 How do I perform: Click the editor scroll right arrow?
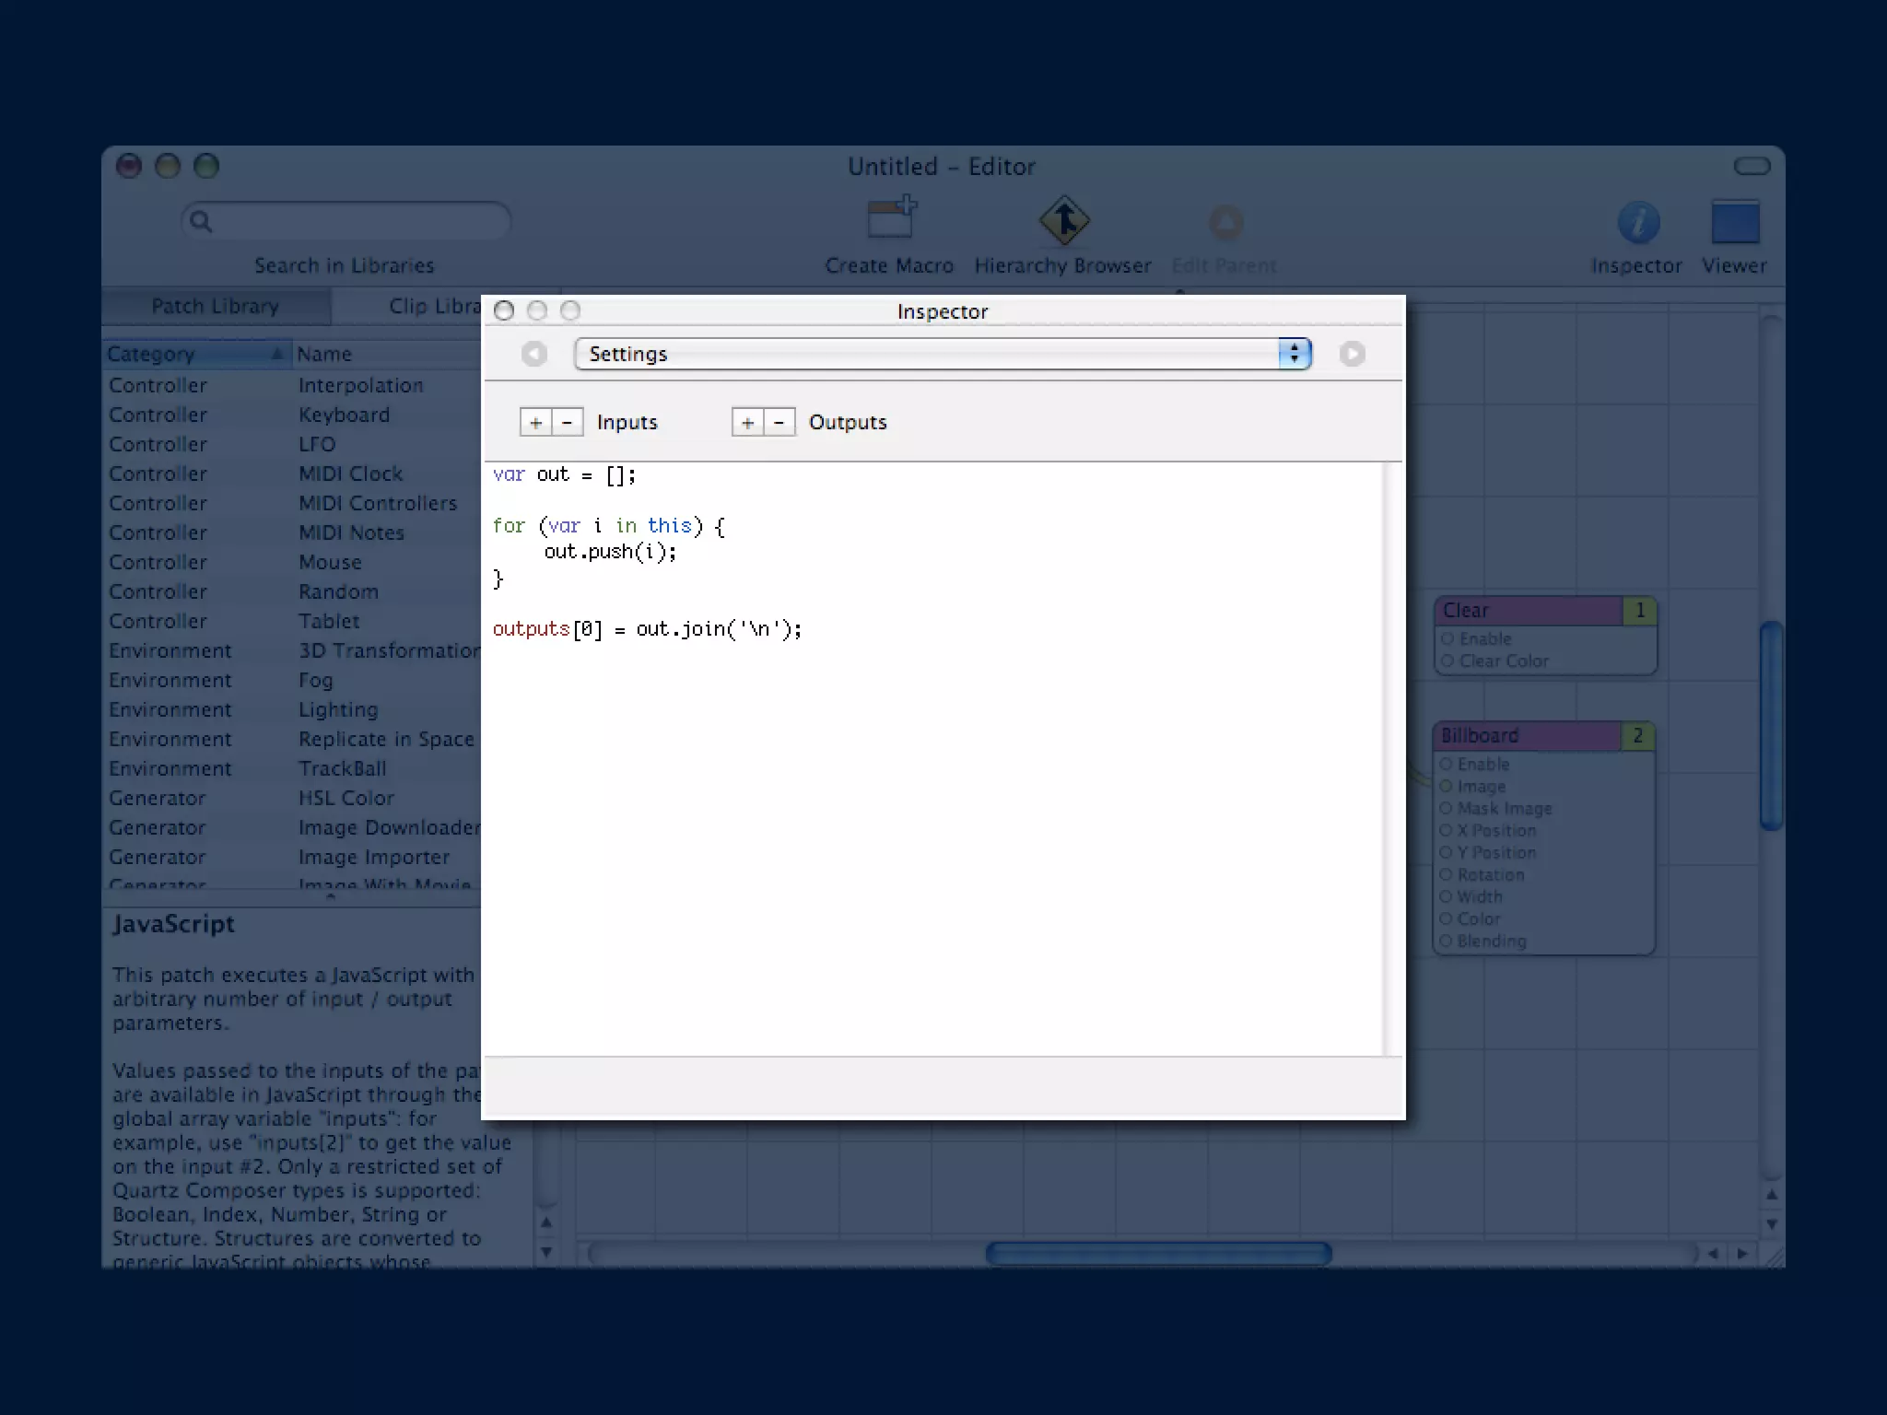(1741, 1254)
